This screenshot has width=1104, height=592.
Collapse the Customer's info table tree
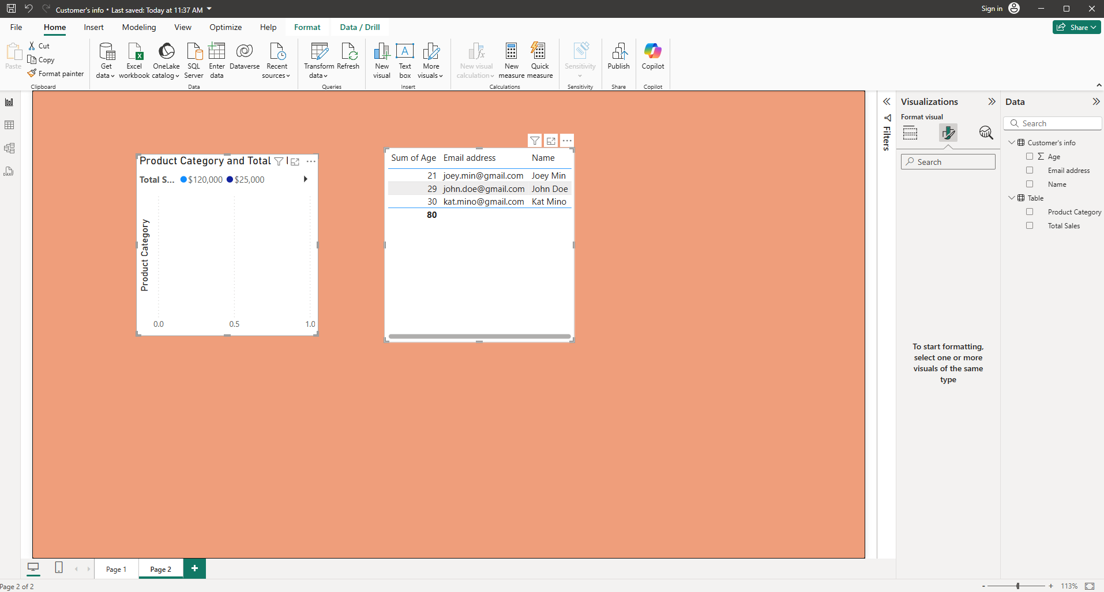(x=1011, y=142)
